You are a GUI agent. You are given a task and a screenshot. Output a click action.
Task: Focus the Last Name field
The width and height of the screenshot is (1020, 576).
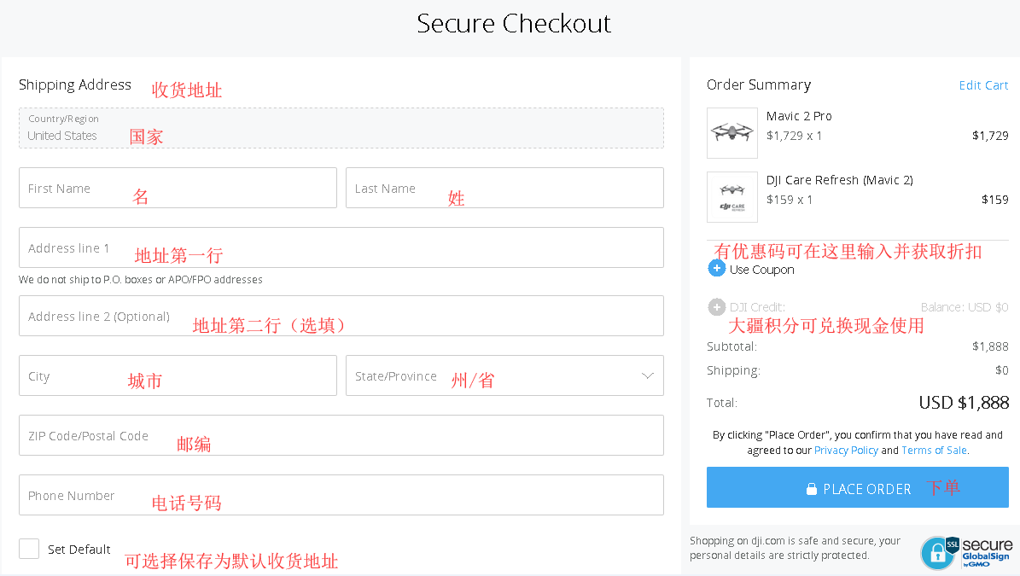(504, 188)
